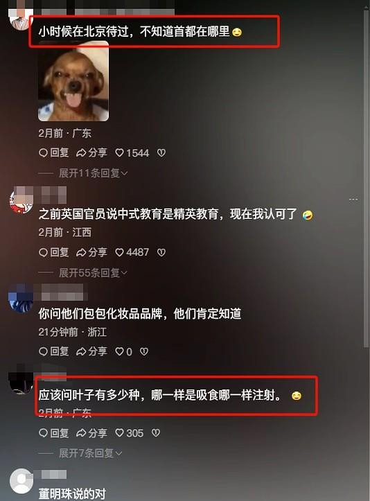This screenshot has width=370, height=501.
Task: Dislike the 精英教育 comment from 江西
Action: (161, 252)
